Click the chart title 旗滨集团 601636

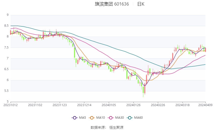[x=112, y=4]
